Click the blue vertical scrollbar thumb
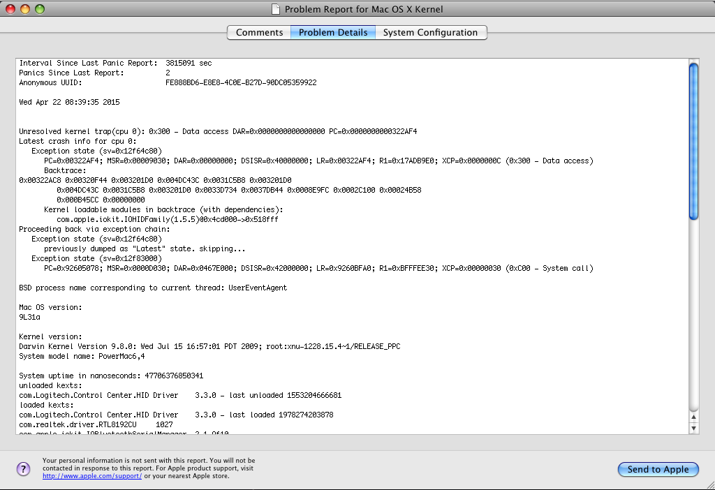 pyautogui.click(x=693, y=141)
